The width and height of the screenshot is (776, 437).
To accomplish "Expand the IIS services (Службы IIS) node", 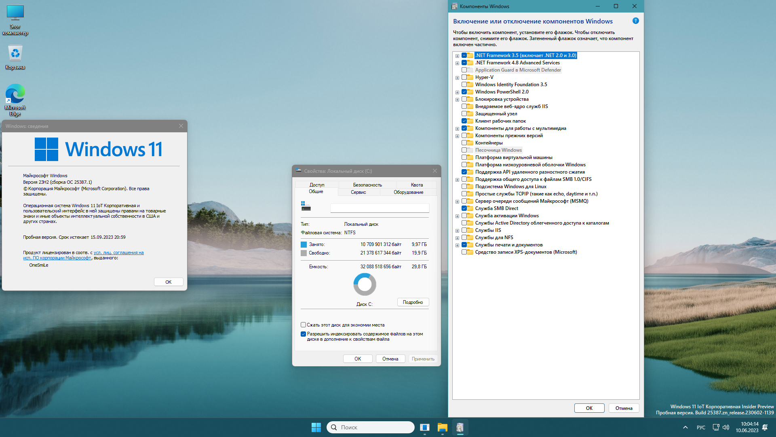I will (x=457, y=231).
